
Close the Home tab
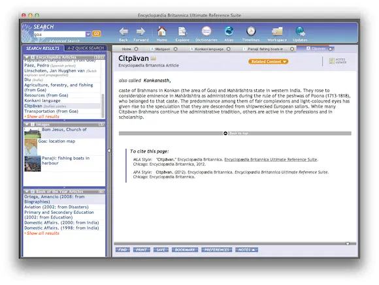coord(137,49)
